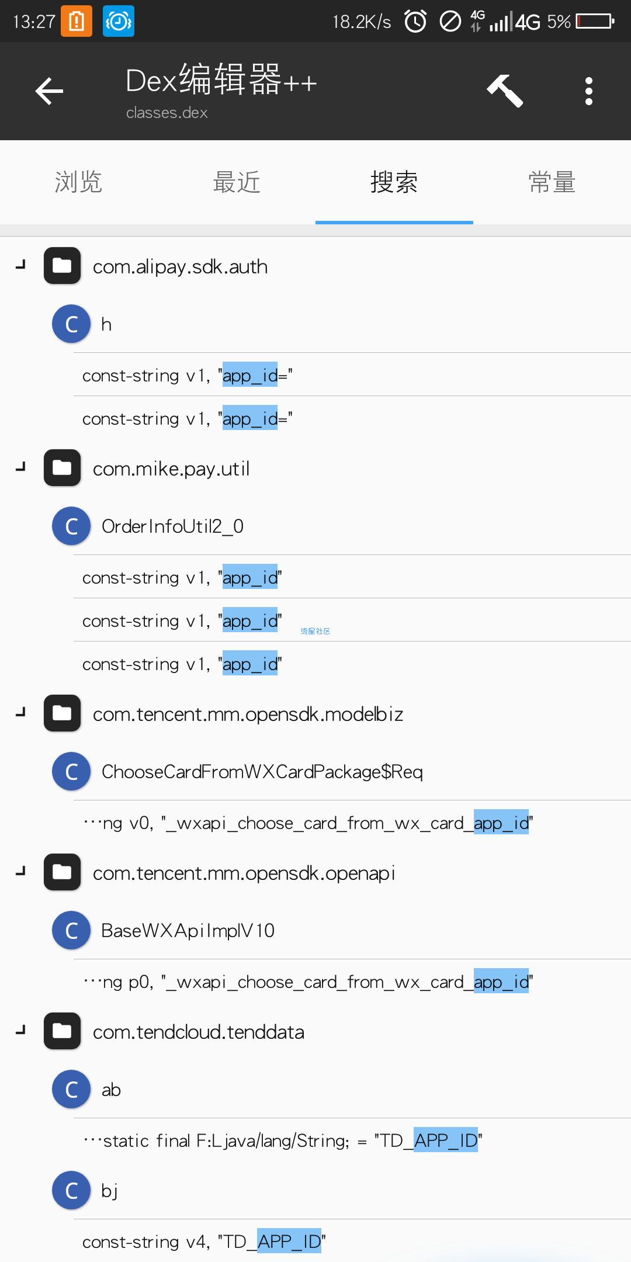This screenshot has height=1262, width=631.
Task: Switch to the 常量 tab
Action: coord(552,182)
